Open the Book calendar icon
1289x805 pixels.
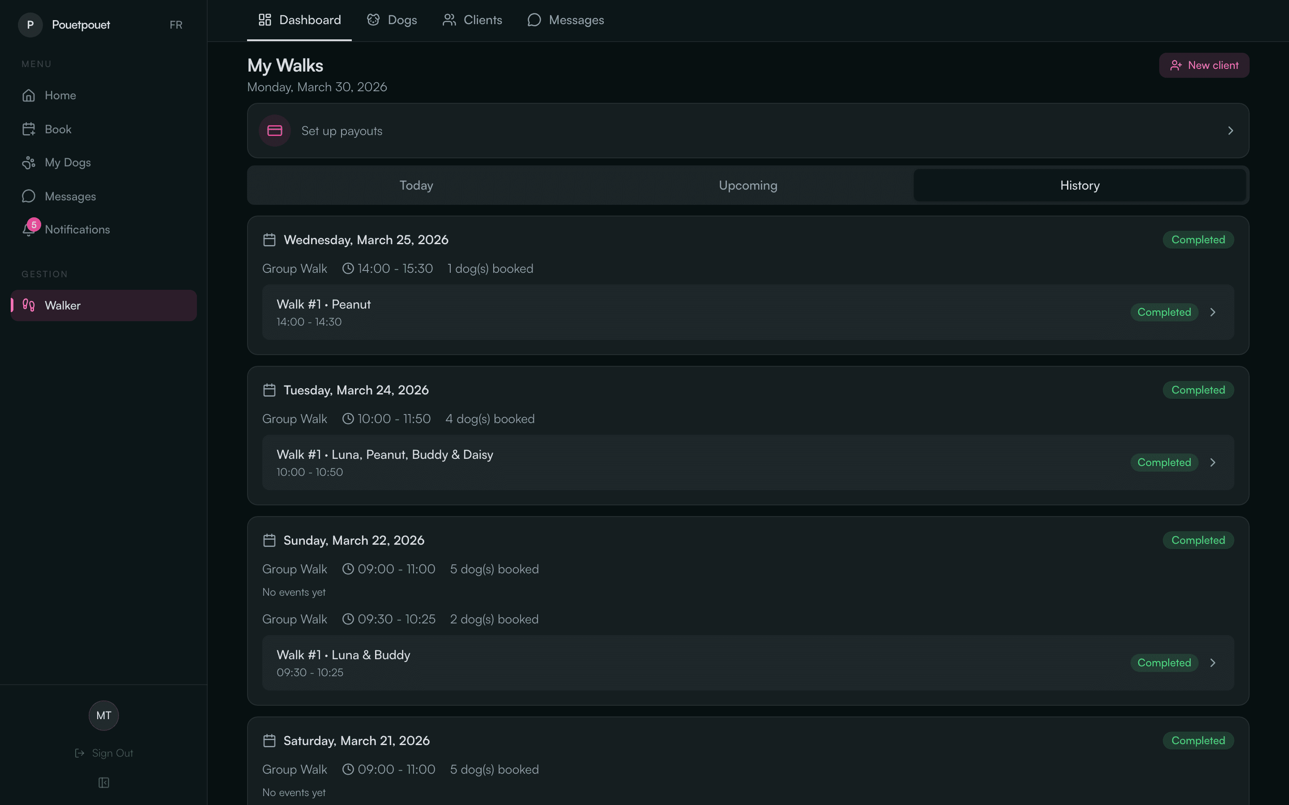pos(29,129)
